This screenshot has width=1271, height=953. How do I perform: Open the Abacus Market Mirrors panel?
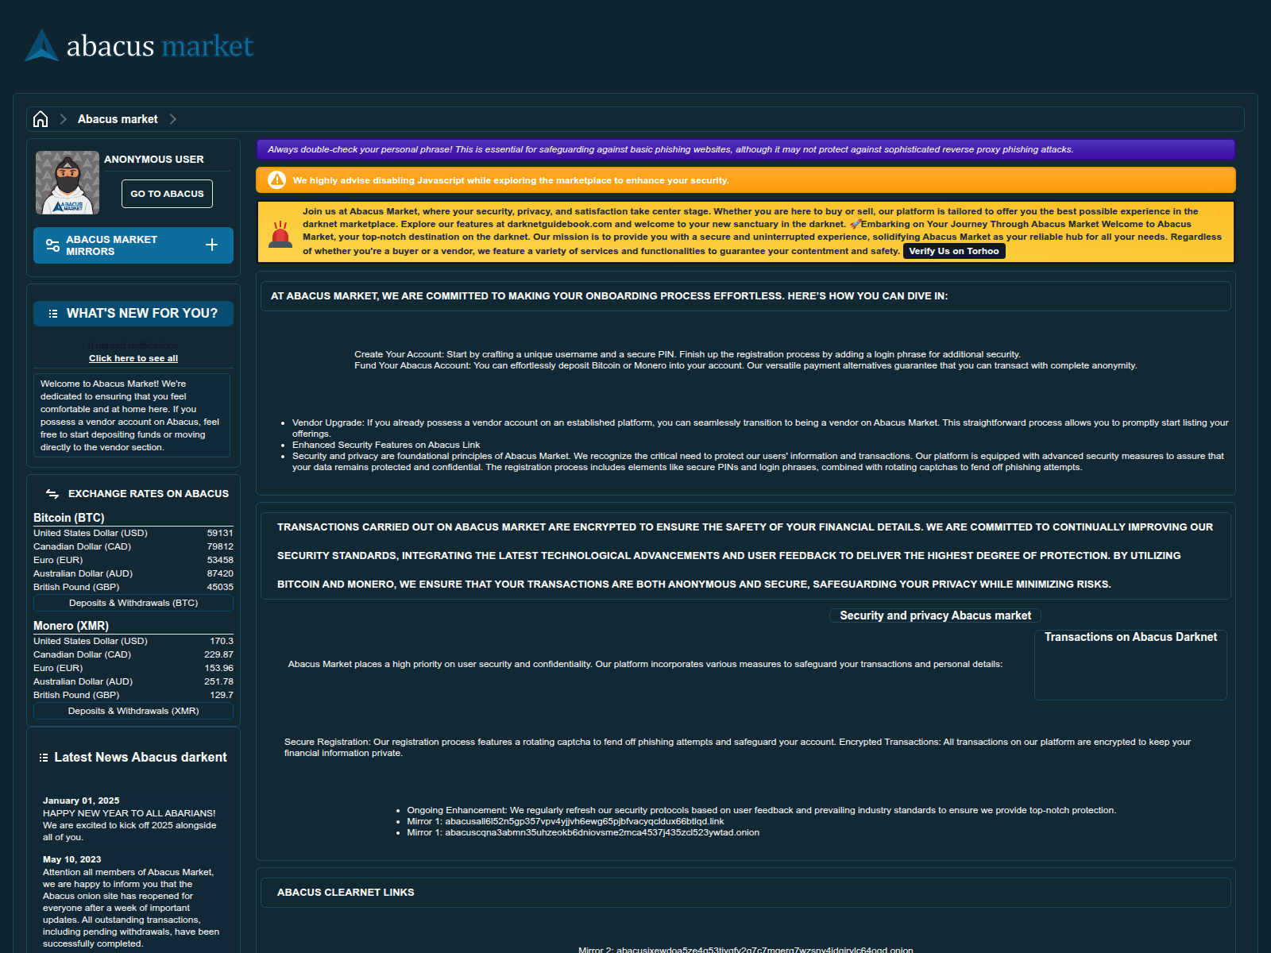(x=133, y=245)
